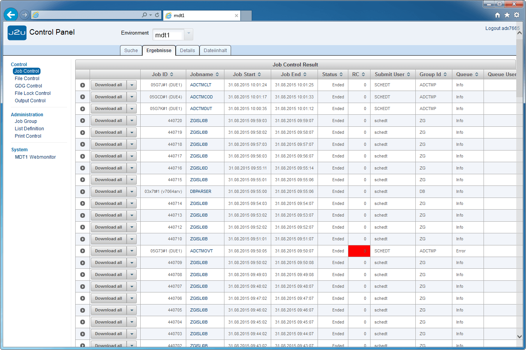Open browser settings gear icon

click(517, 15)
